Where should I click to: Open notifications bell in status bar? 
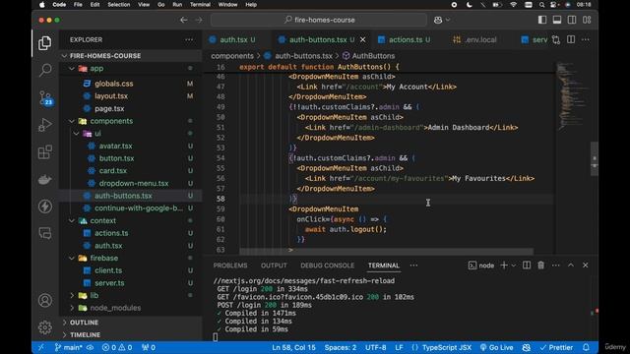[x=586, y=347]
